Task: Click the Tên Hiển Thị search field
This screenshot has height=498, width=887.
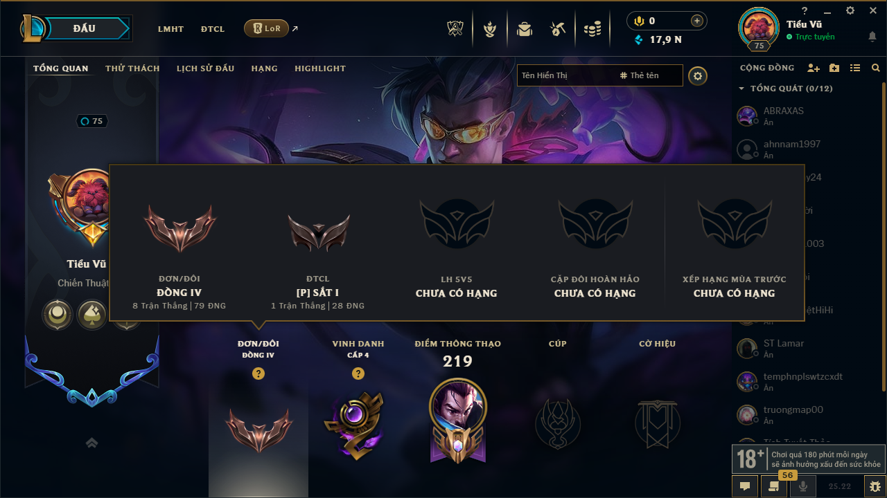Action: [x=568, y=75]
